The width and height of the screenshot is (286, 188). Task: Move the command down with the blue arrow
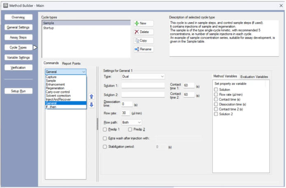[92, 104]
